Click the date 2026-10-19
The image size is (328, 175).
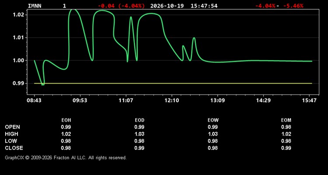click(167, 6)
